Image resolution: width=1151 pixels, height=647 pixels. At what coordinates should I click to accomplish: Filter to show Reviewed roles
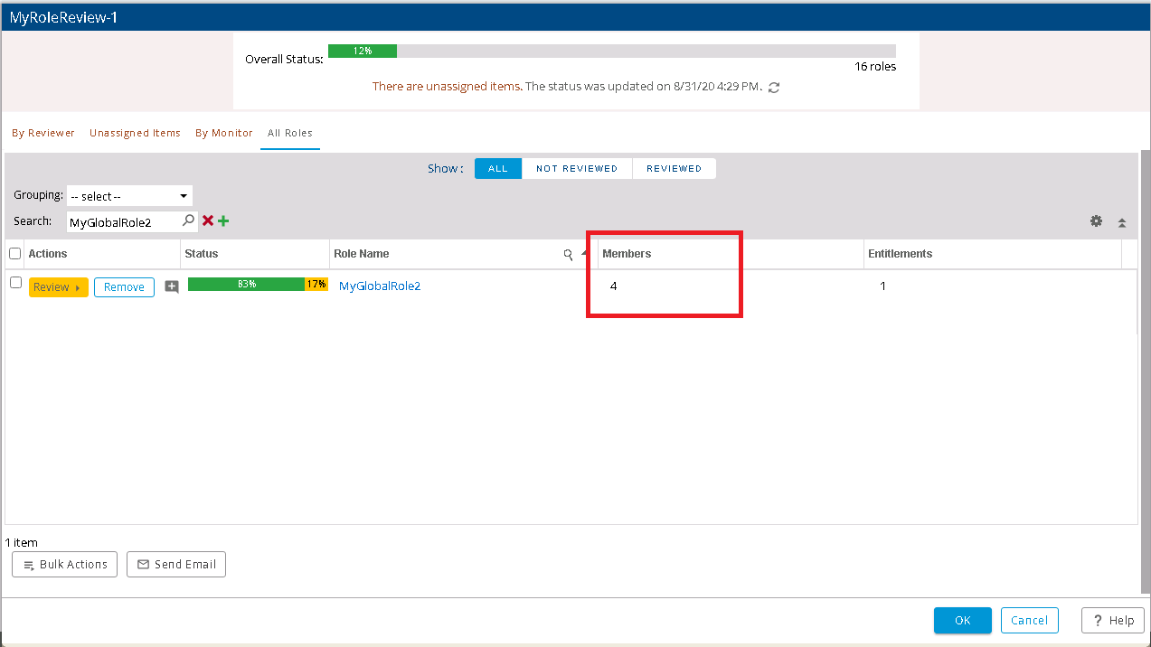(674, 169)
